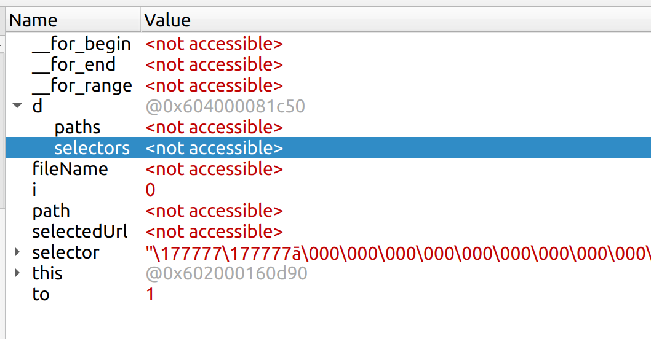Click the address value @0x602000160d90
Image resolution: width=651 pixels, height=339 pixels.
tap(226, 273)
